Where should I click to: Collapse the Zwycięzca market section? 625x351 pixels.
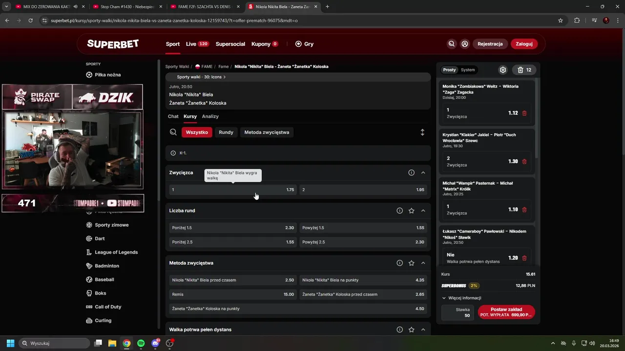coord(423,173)
